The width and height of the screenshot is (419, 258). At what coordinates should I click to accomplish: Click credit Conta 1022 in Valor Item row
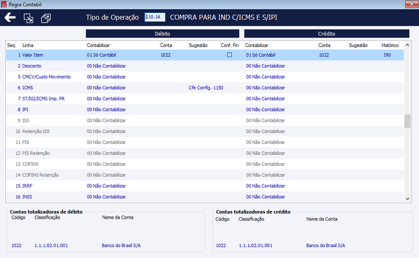pyautogui.click(x=324, y=55)
